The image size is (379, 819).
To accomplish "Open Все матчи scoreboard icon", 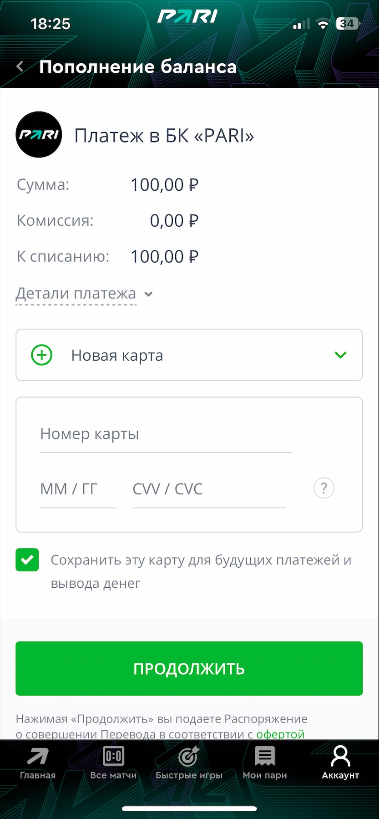I will click(x=113, y=757).
